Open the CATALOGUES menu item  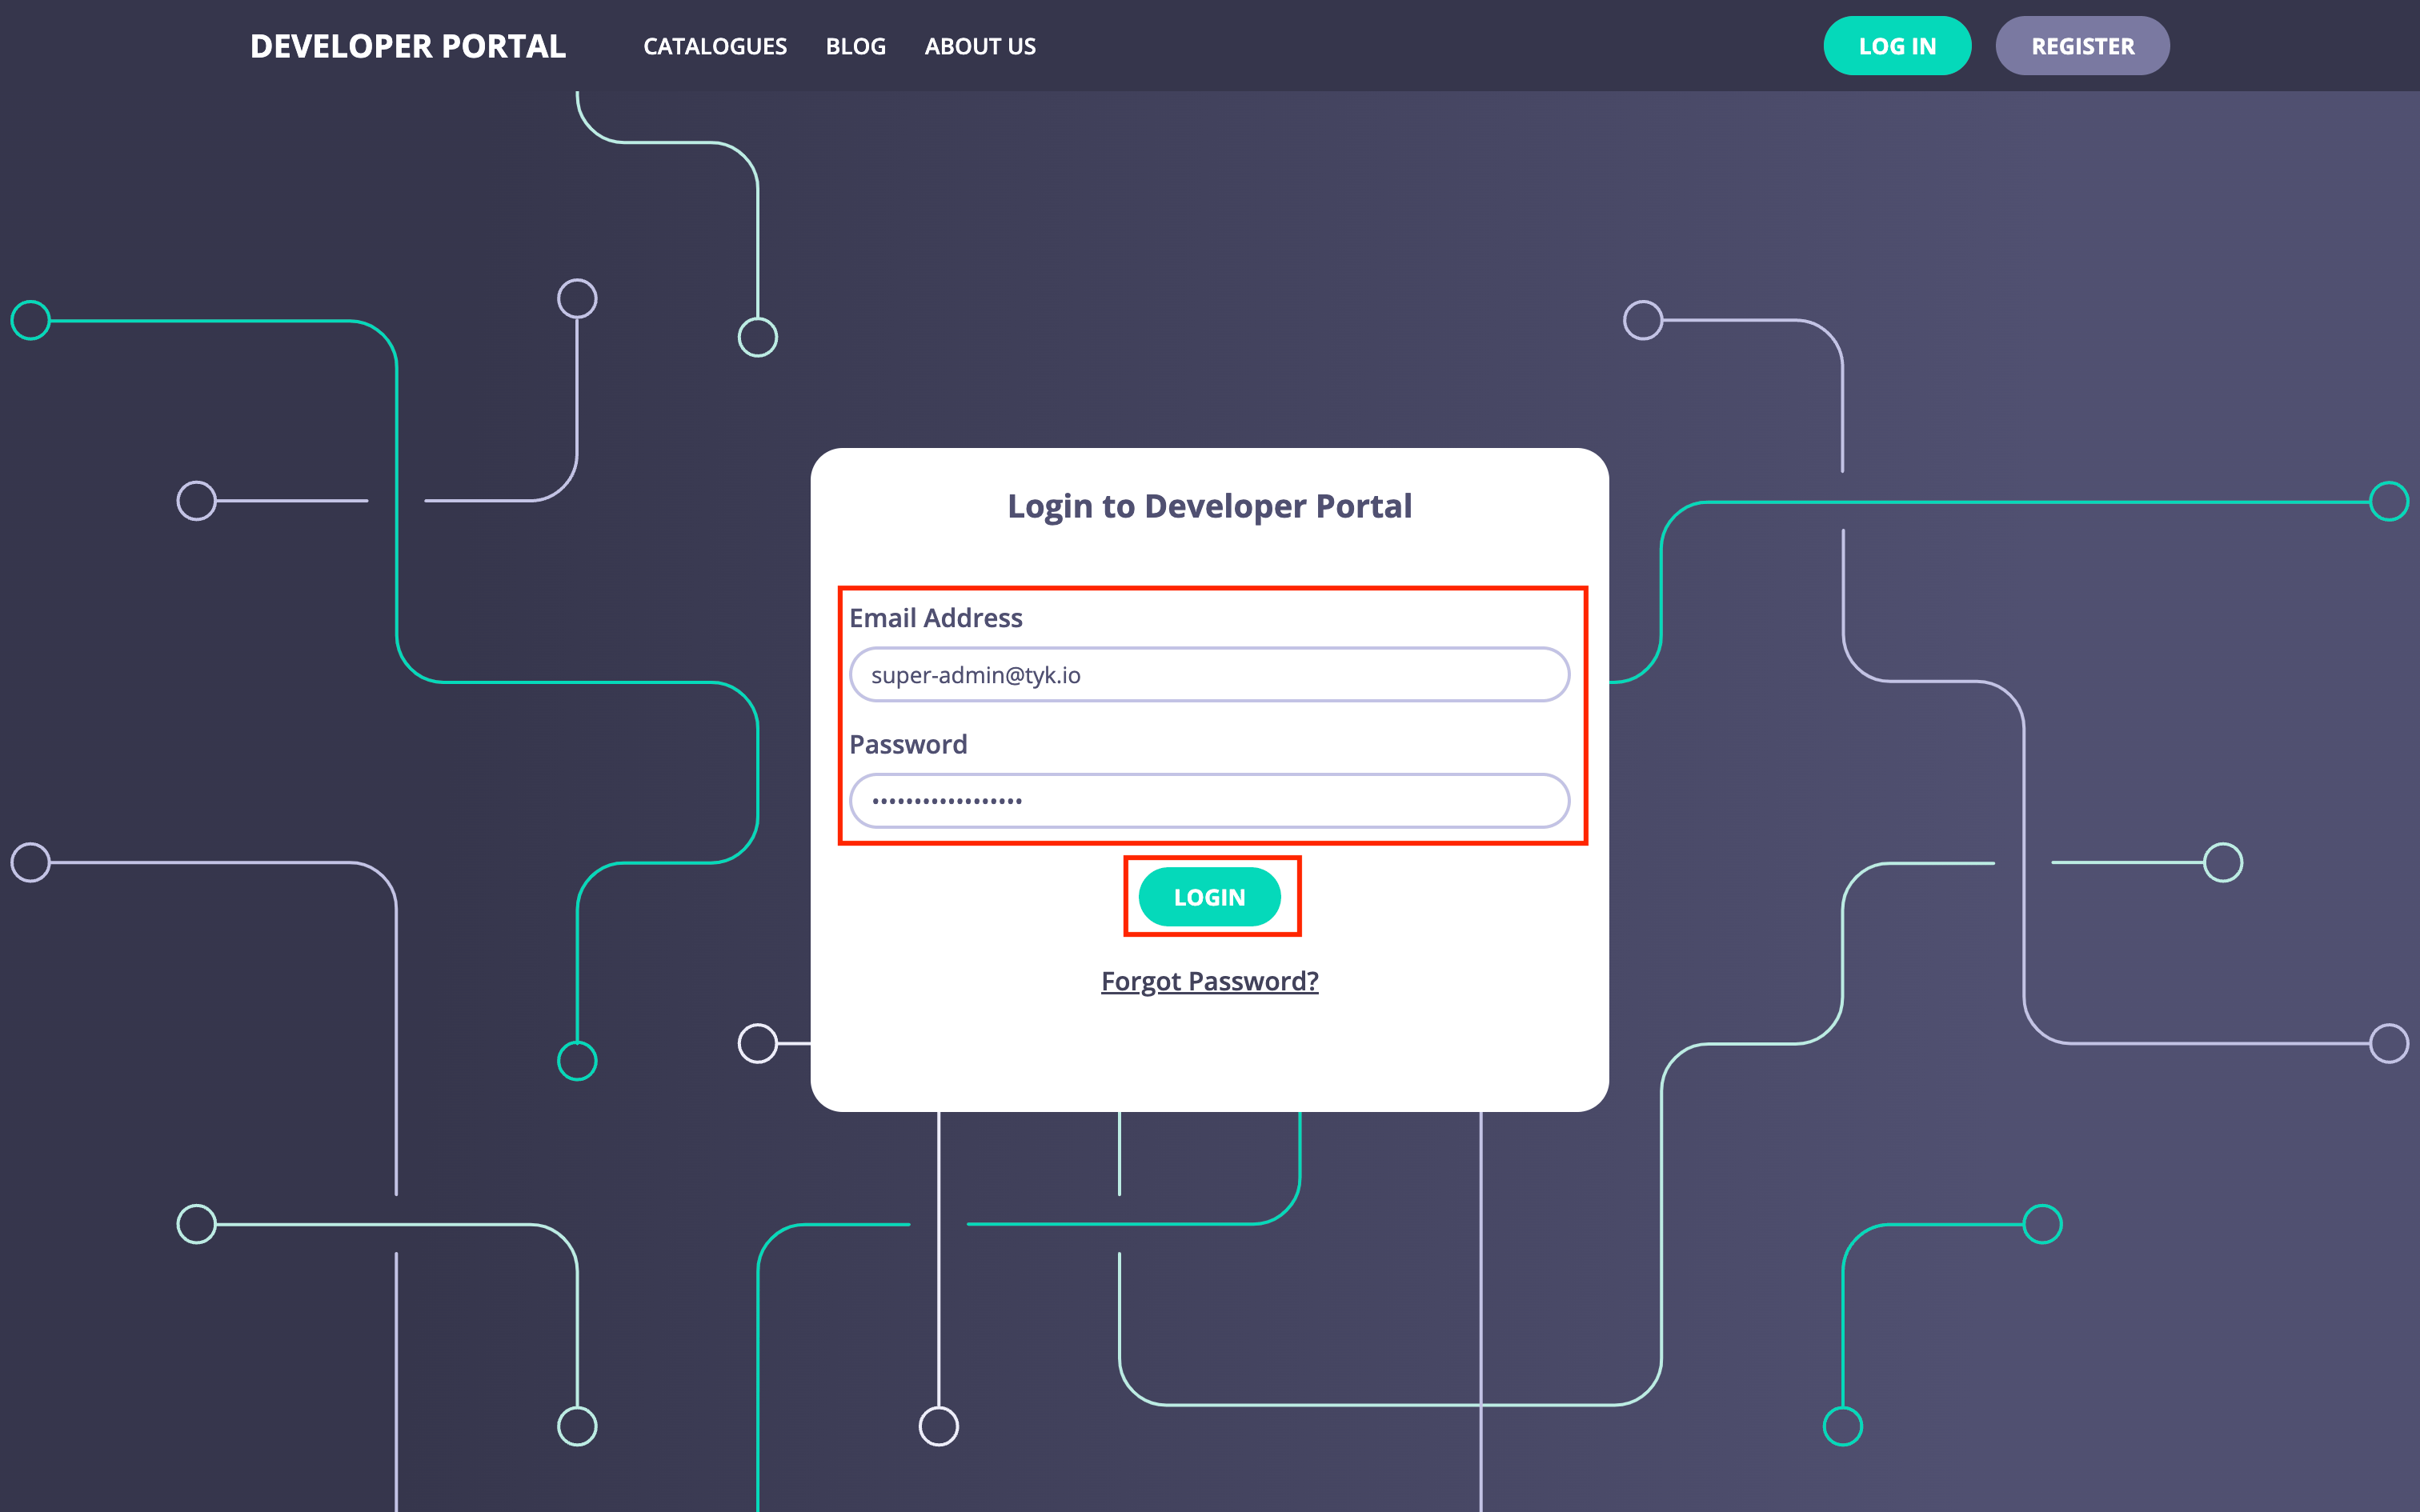(x=715, y=46)
